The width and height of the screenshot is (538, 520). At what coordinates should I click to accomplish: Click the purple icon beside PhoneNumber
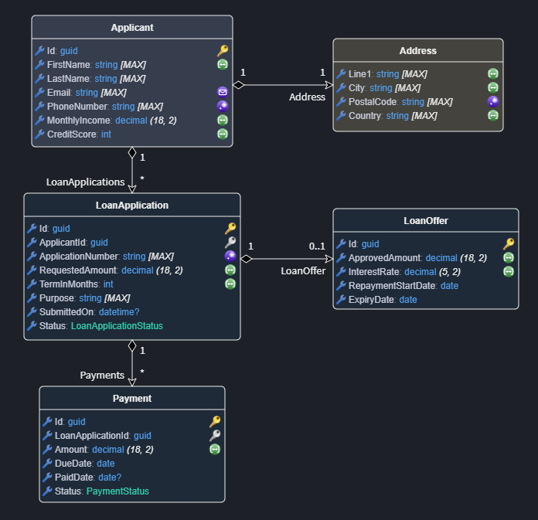223,106
